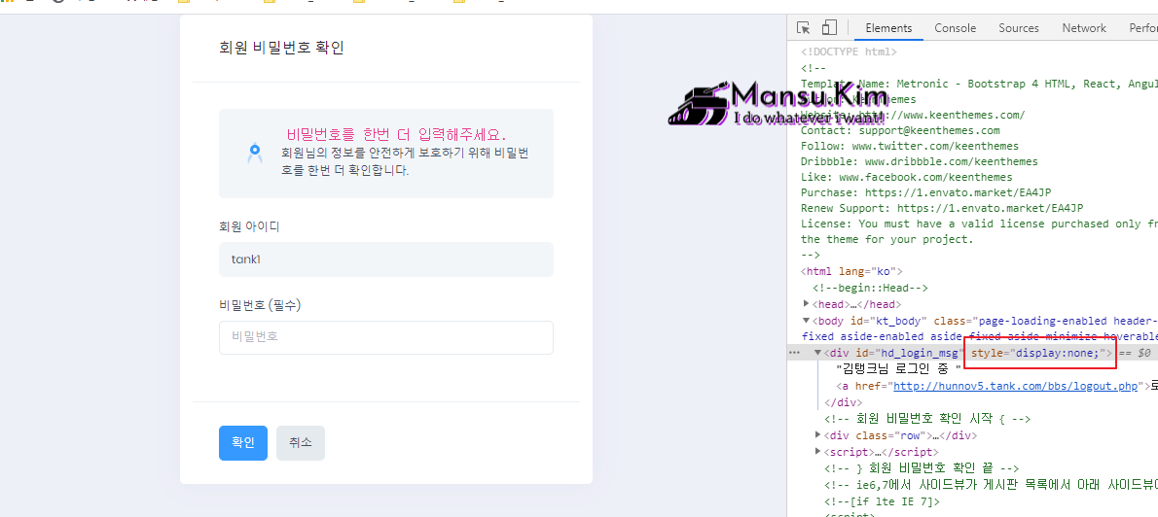Activate the inspect element picker icon
Screen dimensions: 1158x517
[804, 28]
